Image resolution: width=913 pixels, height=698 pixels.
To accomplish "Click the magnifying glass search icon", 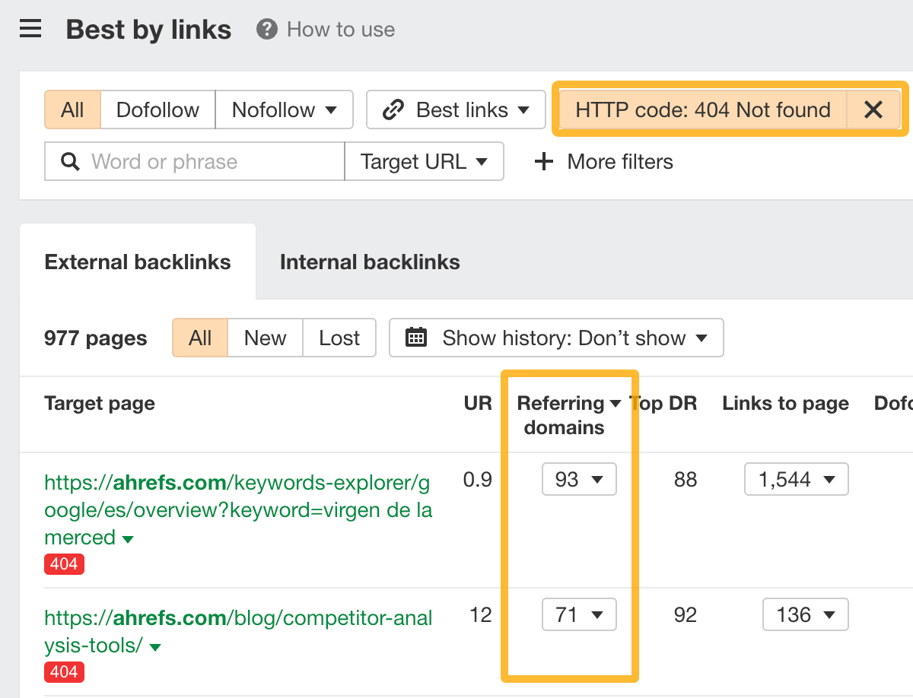I will [68, 161].
